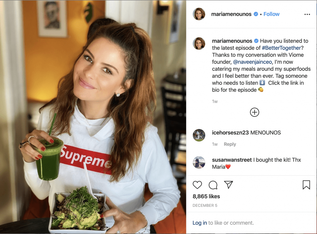Click the mariamenounos avatar in the header
The height and width of the screenshot is (234, 317).
tap(199, 14)
